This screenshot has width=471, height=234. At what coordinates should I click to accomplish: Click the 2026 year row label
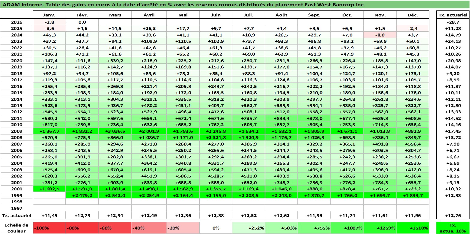(16, 22)
